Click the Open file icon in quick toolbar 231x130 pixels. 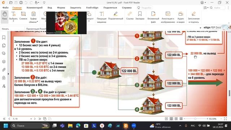(x=11, y=3)
